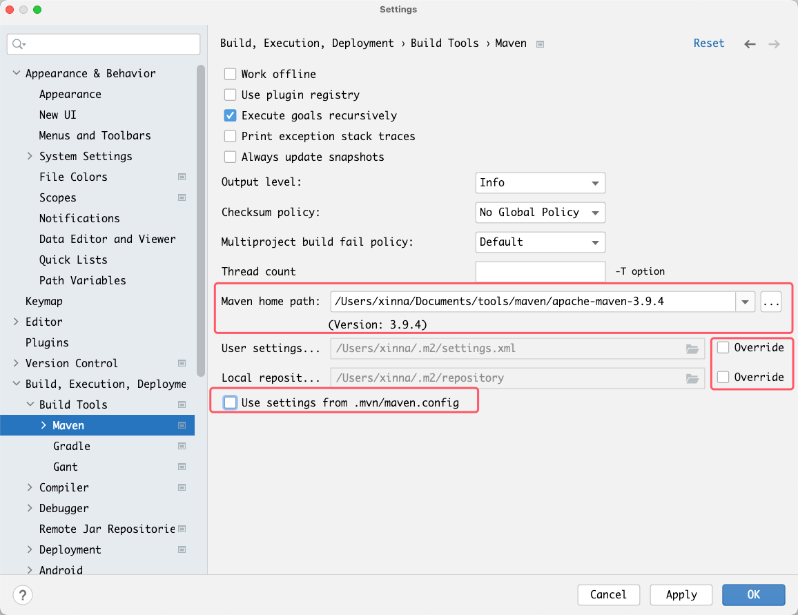Click the project-level icon beside Maven breadcrumb
Screen dimensions: 798x615
point(541,44)
